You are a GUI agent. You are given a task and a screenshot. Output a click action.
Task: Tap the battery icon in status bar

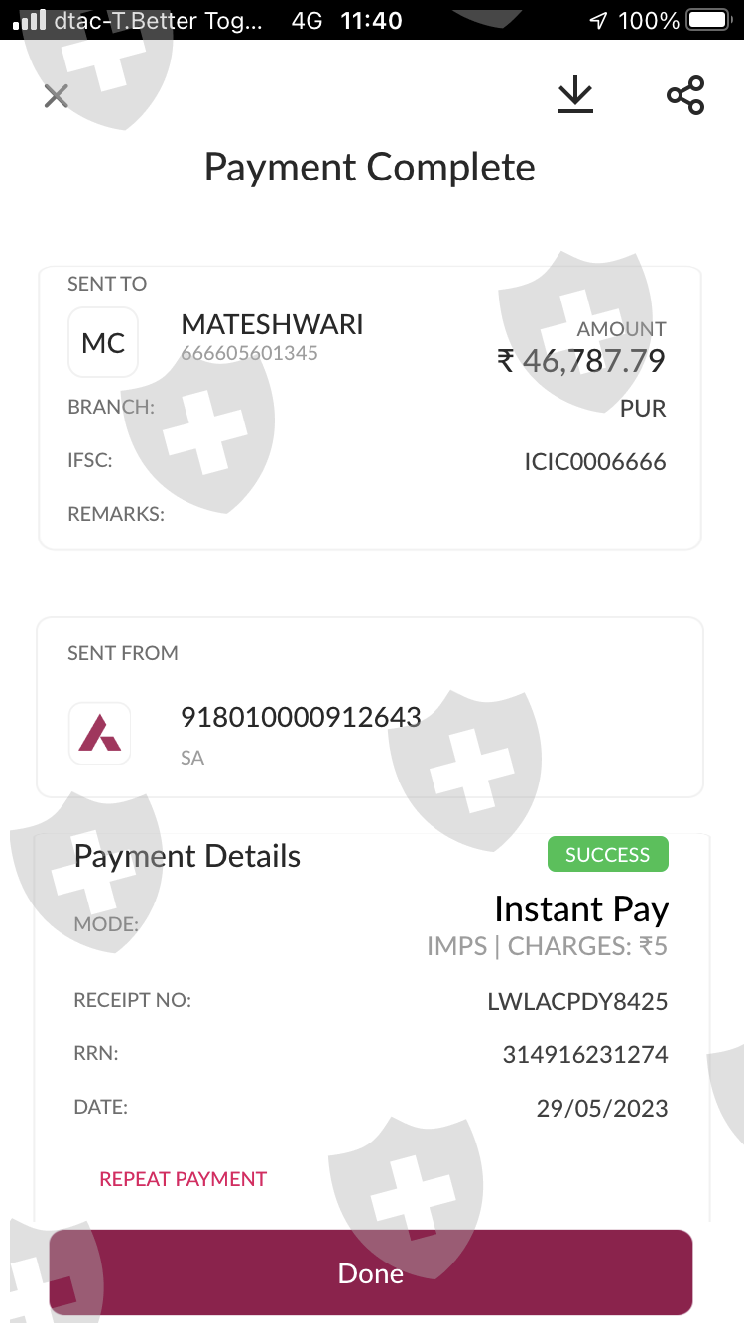[x=708, y=20]
